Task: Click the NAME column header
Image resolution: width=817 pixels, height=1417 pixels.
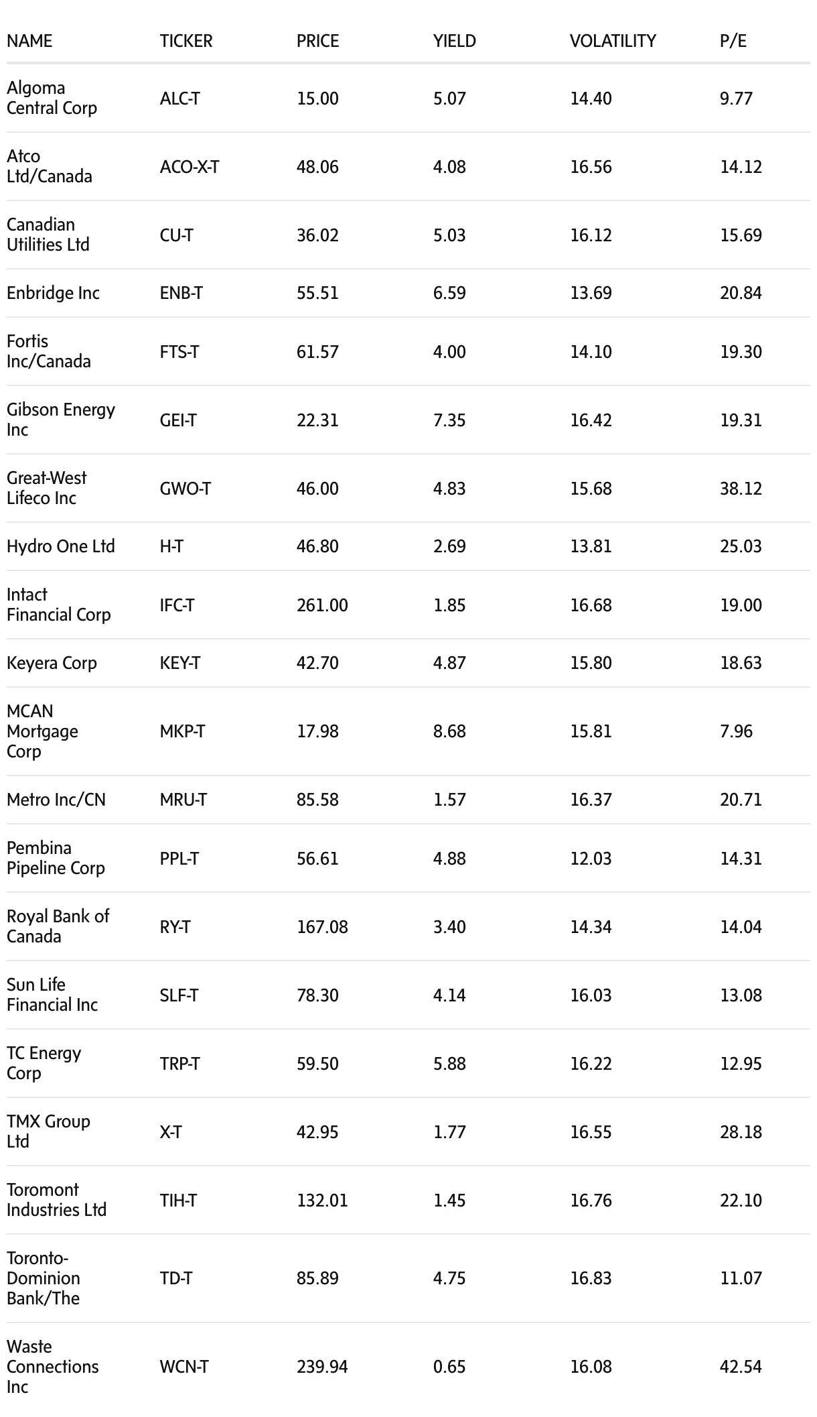Action: (29, 41)
